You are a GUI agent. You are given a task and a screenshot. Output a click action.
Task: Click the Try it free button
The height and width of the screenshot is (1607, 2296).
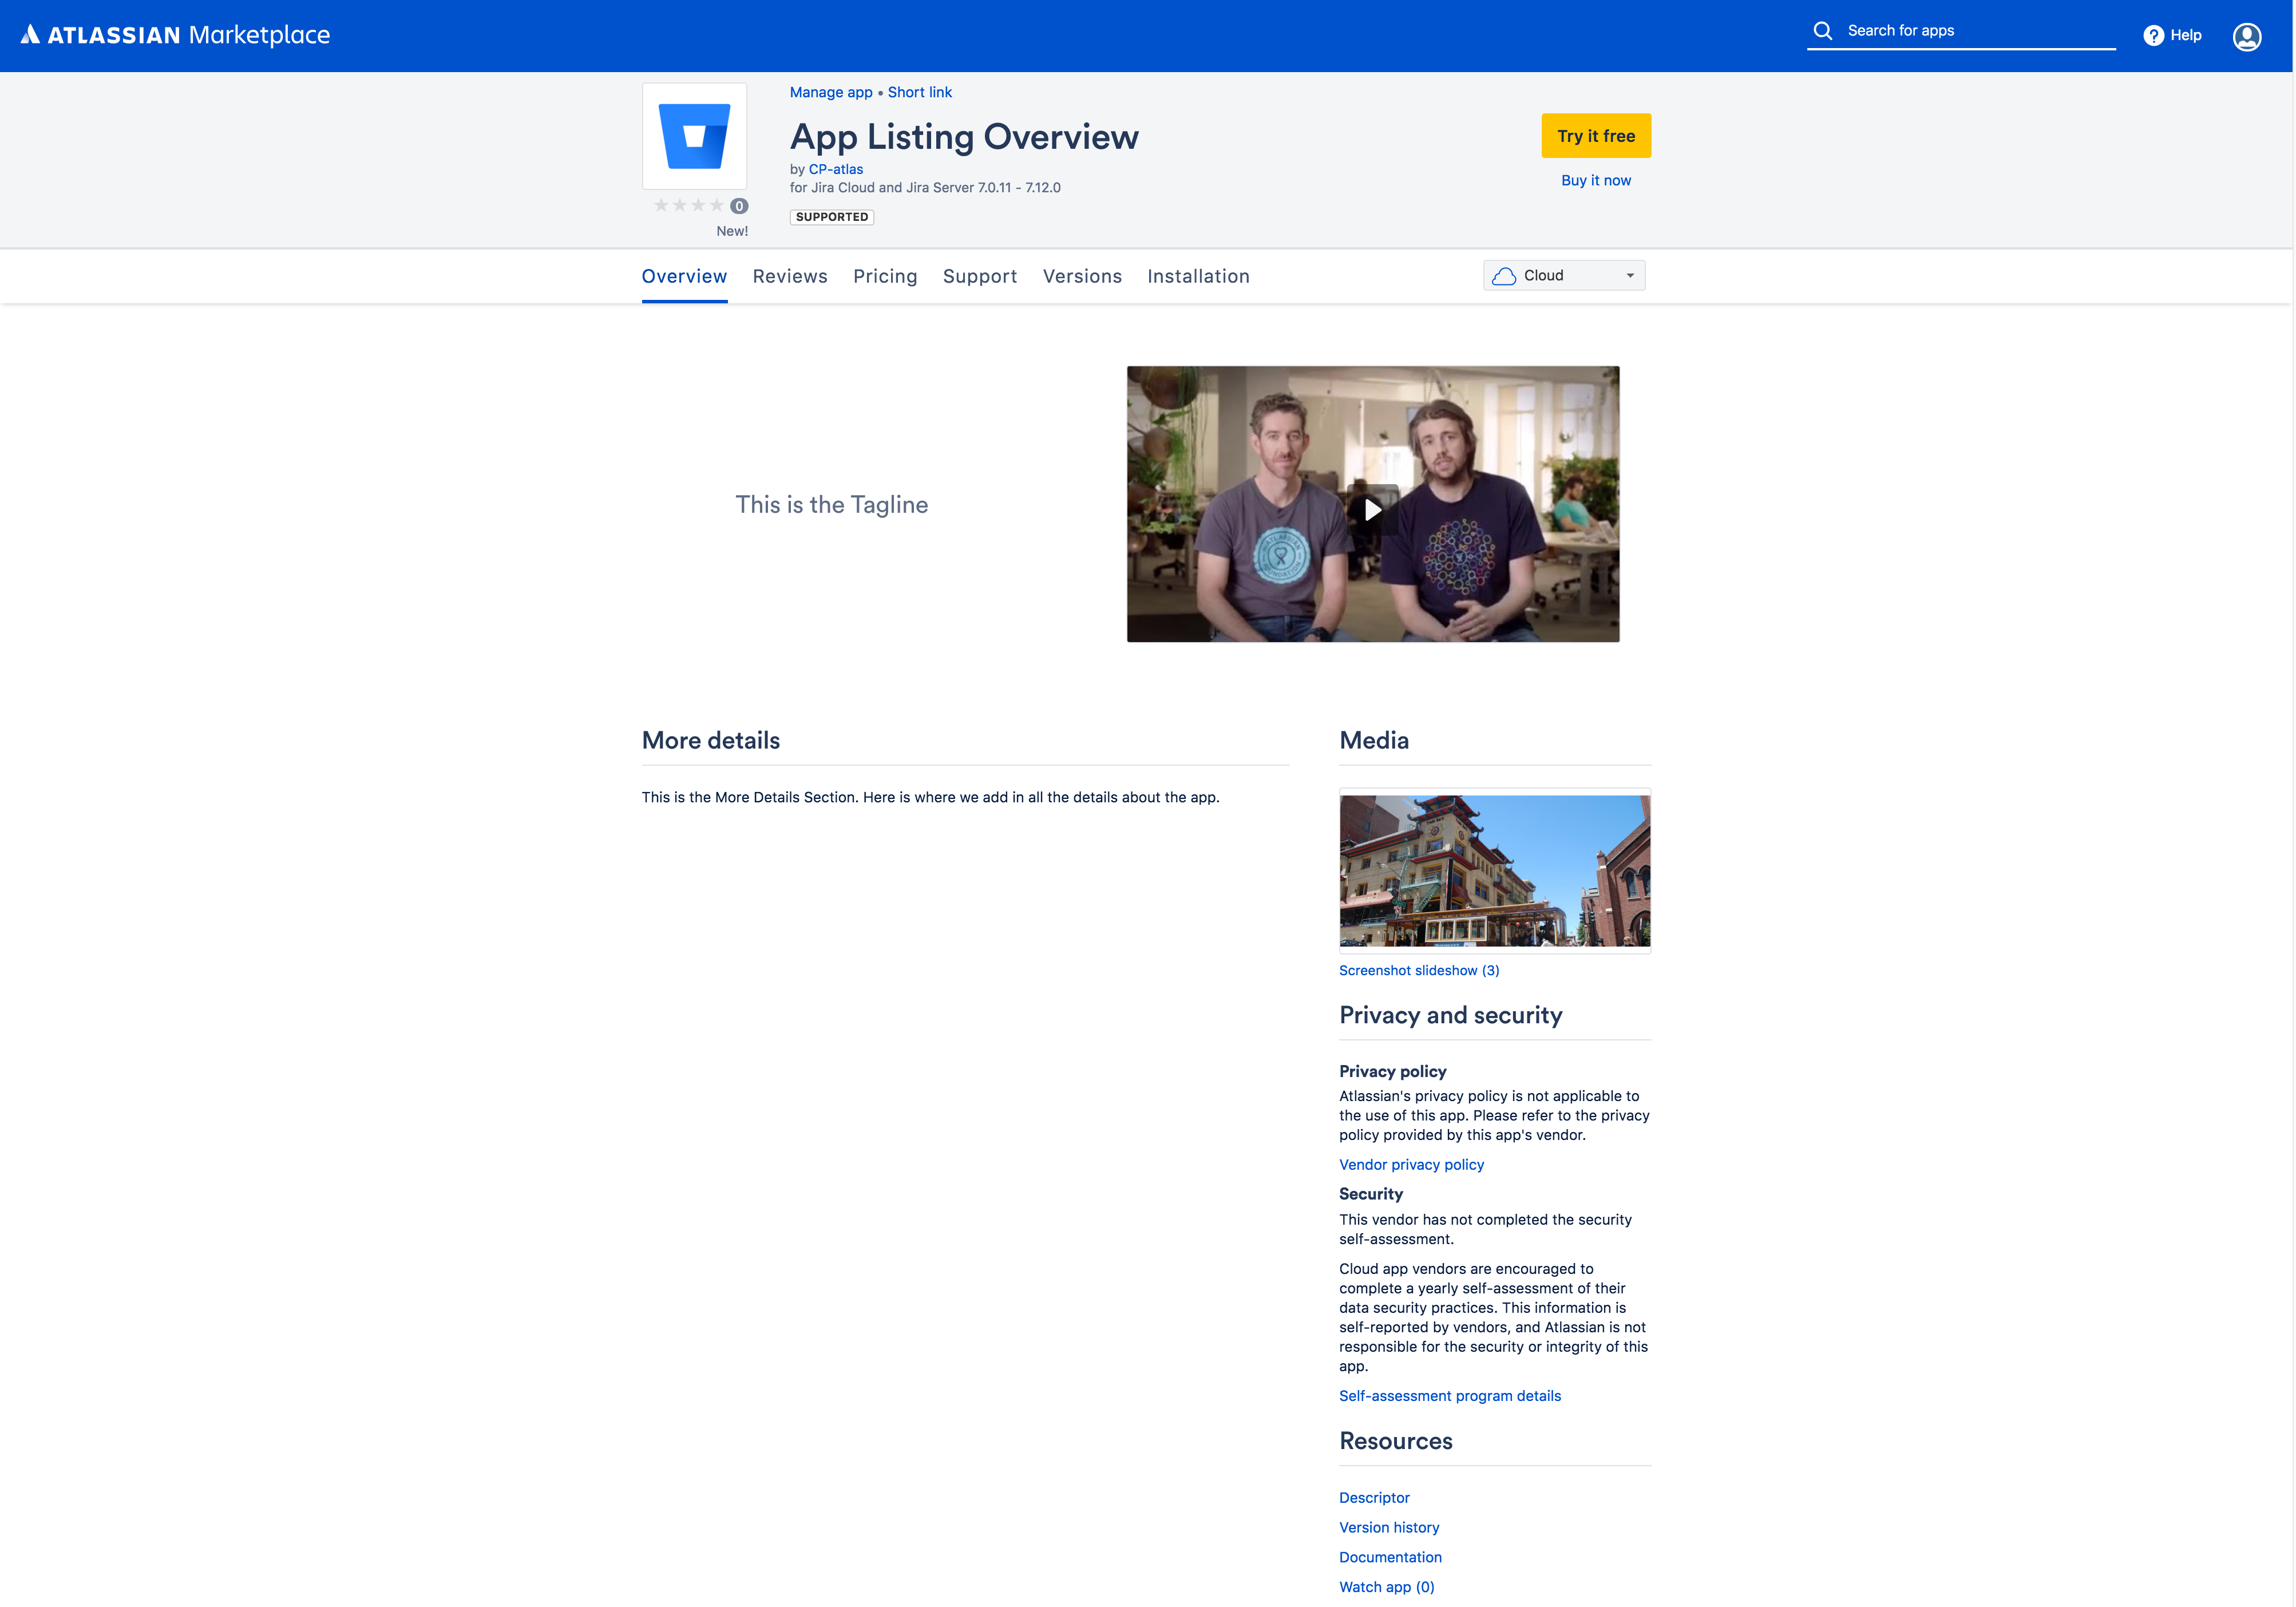click(x=1595, y=136)
